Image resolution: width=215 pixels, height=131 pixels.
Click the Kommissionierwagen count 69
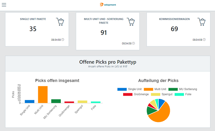coord(174,29)
